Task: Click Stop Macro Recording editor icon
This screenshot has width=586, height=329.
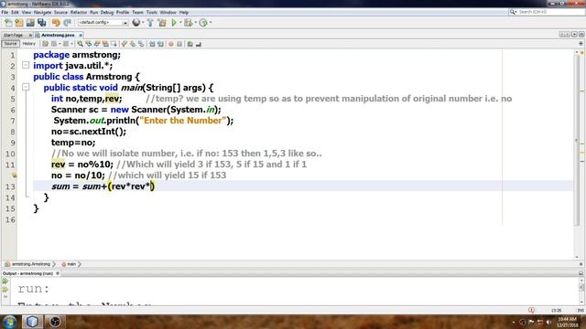Action: [179, 44]
